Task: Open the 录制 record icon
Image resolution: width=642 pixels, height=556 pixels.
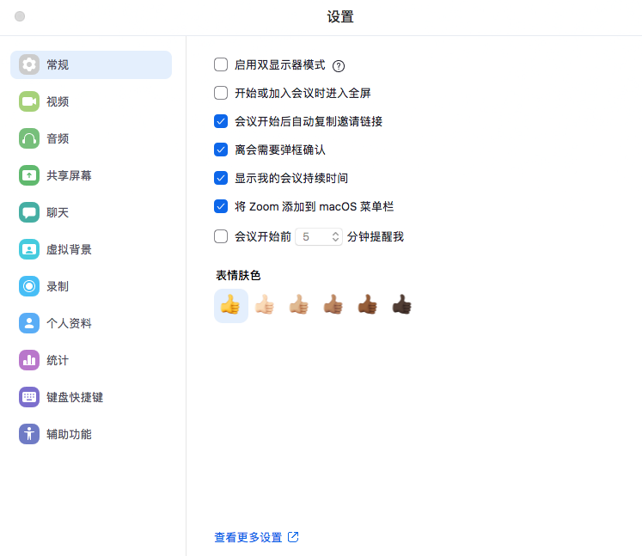Action: (x=29, y=286)
